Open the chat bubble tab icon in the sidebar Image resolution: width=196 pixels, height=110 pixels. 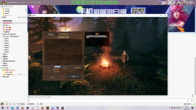[5, 7]
